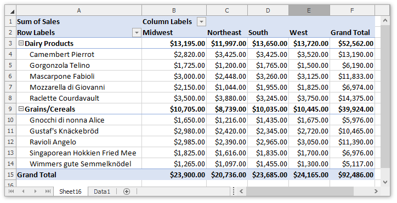
Task: Click the $24,165.00 West total cell
Action: 309,175
